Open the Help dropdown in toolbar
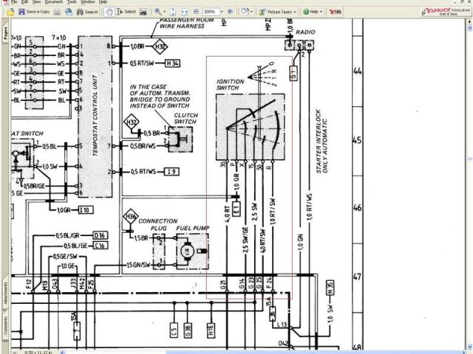Viewport: 473px width, 354px height. (313, 12)
